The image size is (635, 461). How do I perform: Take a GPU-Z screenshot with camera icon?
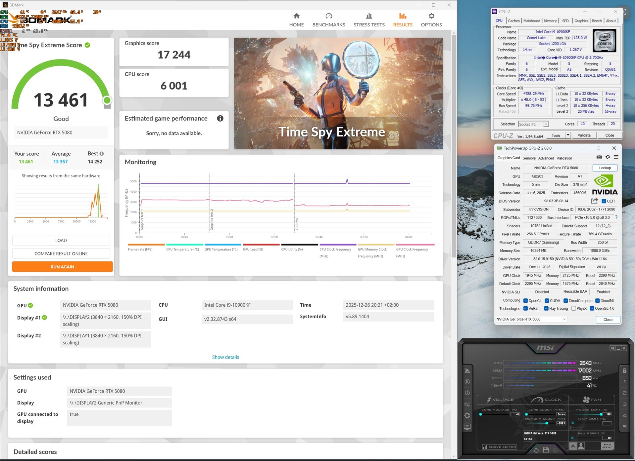tap(599, 157)
